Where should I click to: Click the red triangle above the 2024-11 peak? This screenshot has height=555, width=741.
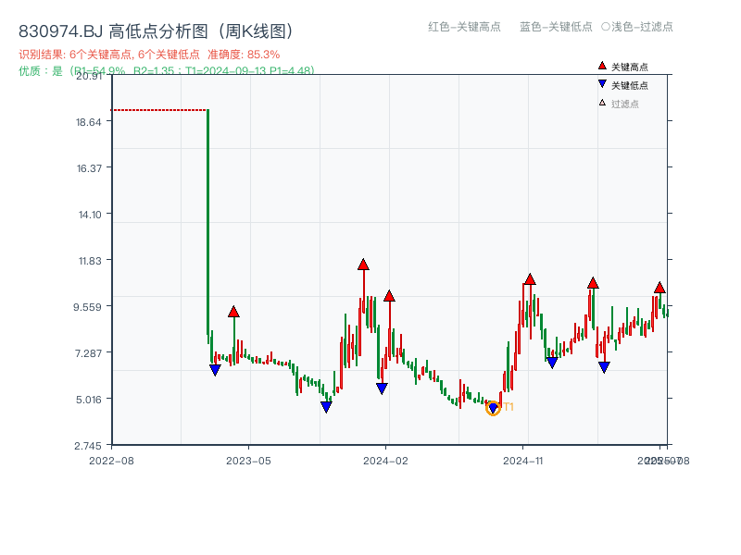[x=529, y=277]
